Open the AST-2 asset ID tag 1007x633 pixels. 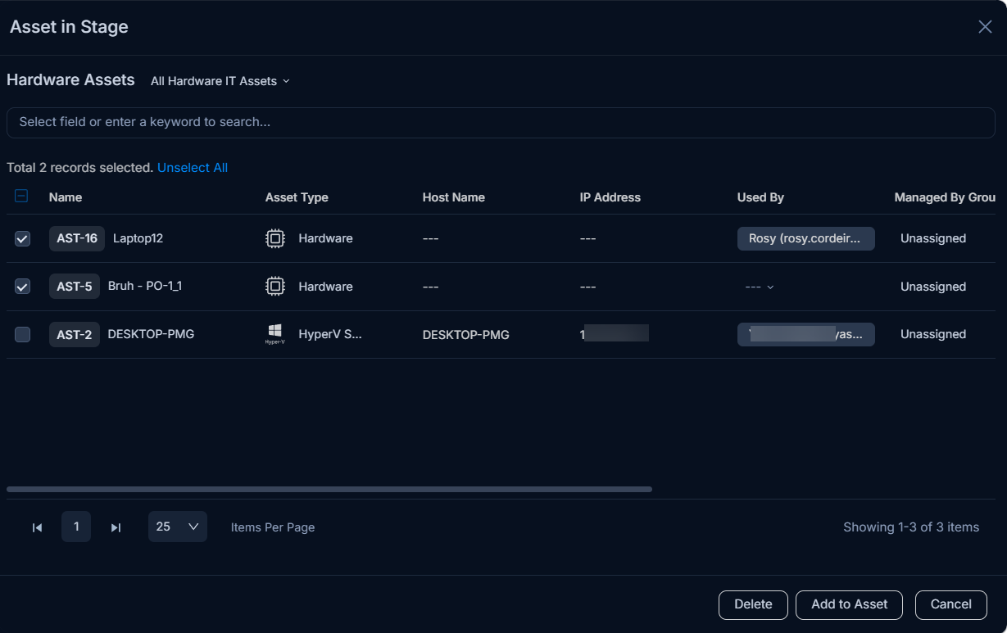pyautogui.click(x=75, y=334)
